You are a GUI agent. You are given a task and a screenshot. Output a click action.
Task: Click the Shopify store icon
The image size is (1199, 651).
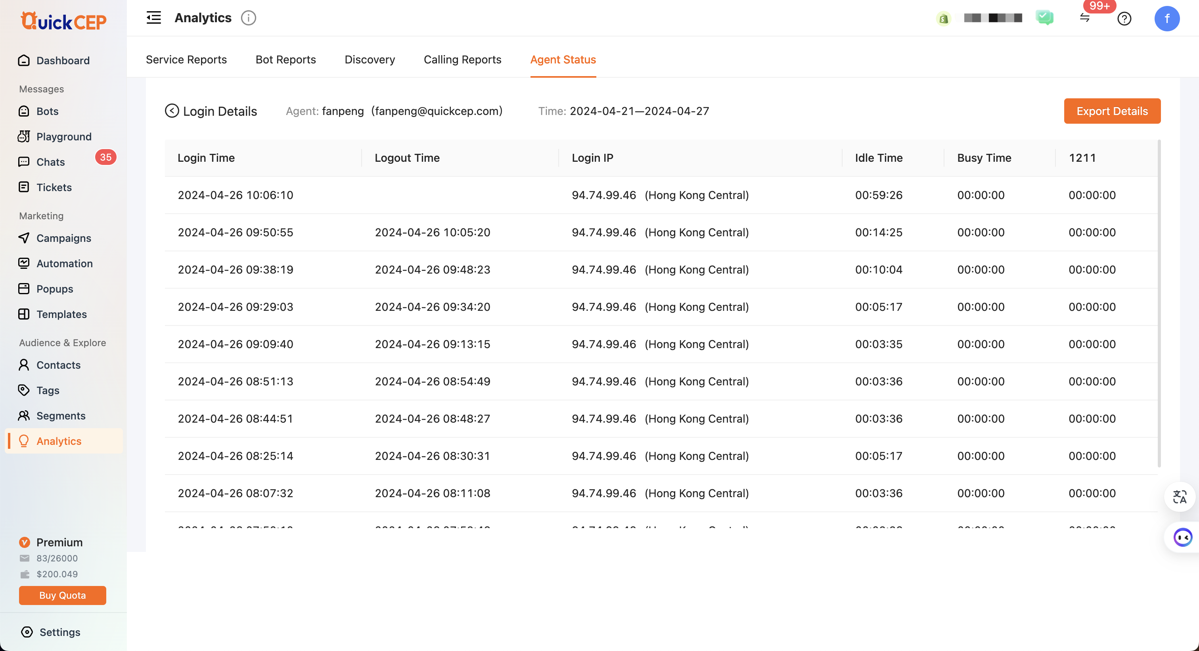[944, 19]
